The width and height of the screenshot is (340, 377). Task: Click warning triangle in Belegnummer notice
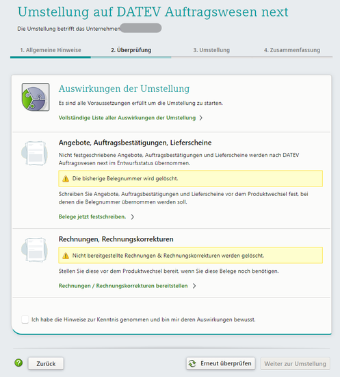(x=66, y=179)
